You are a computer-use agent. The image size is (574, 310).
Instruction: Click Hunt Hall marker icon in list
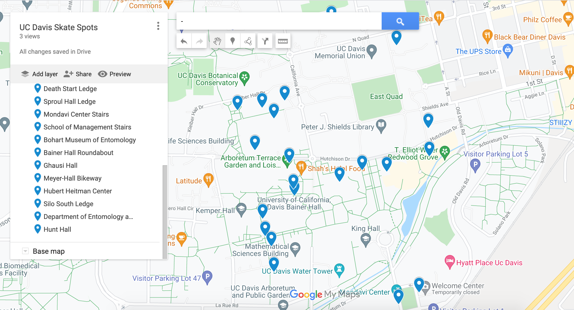(x=38, y=229)
